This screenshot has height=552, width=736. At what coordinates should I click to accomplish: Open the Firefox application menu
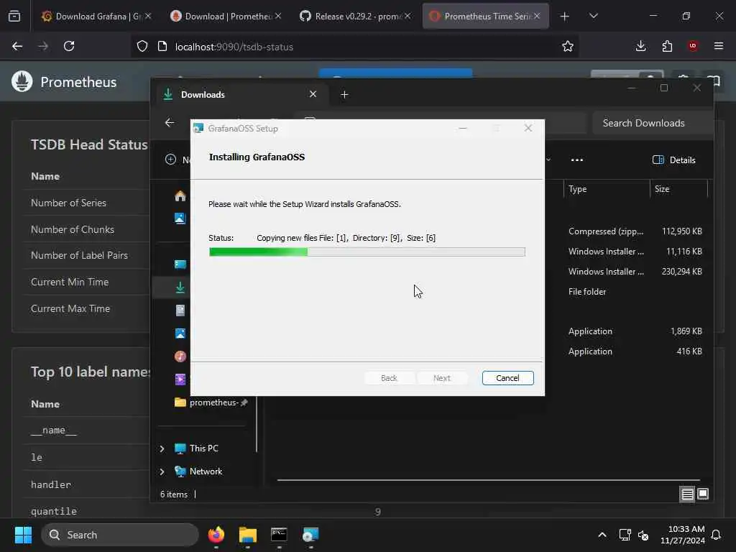coord(719,46)
